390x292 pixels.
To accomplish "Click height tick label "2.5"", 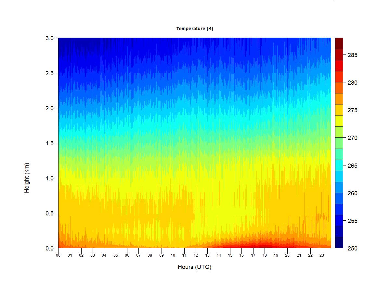I will [50, 73].
